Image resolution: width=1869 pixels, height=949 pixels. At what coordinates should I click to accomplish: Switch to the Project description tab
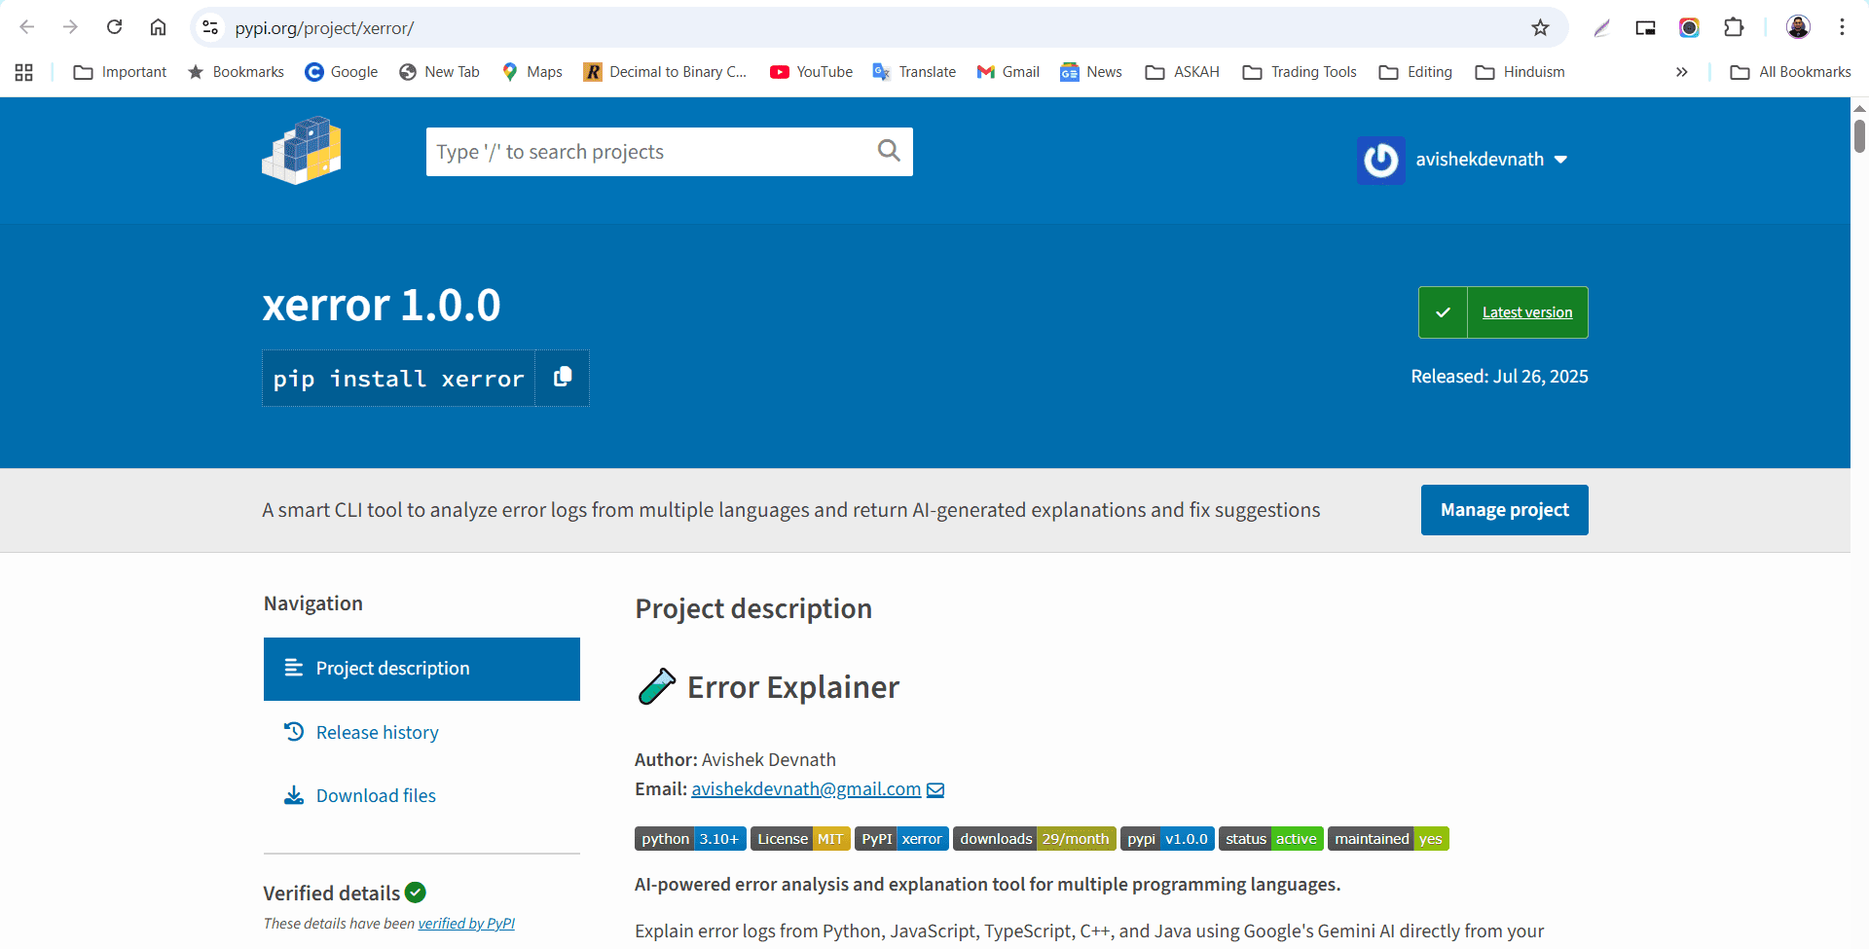tap(421, 669)
